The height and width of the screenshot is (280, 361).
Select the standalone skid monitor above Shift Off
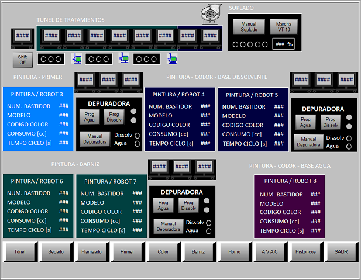22,36
